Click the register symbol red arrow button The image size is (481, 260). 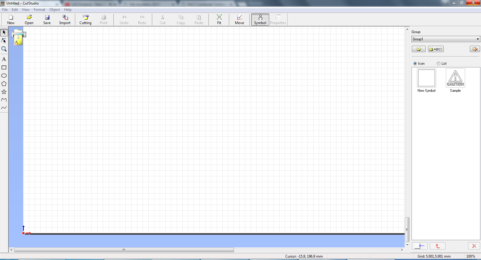(438, 246)
